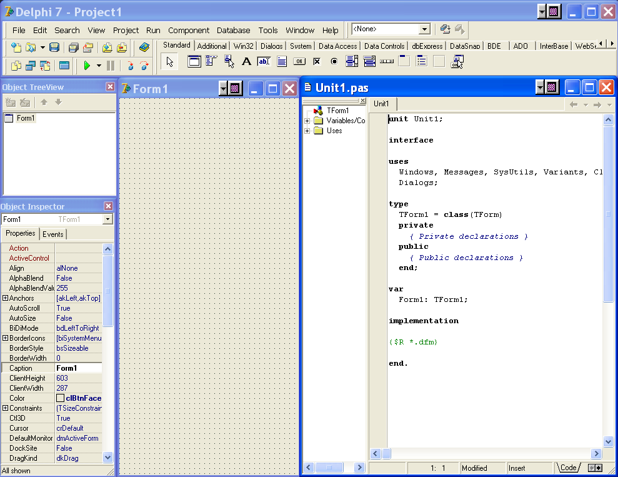Expand the Anchors property in inspector

click(5, 298)
